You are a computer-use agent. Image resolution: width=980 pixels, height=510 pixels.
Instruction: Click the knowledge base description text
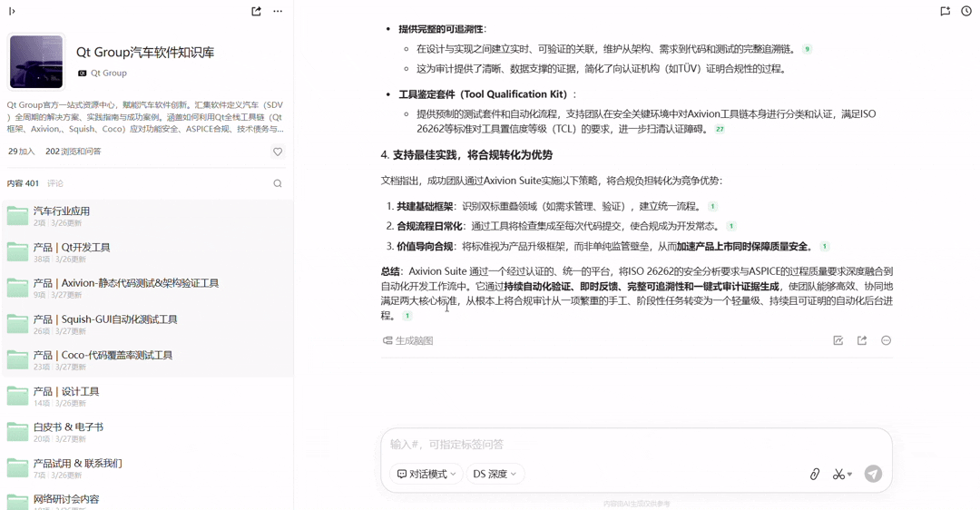point(145,117)
